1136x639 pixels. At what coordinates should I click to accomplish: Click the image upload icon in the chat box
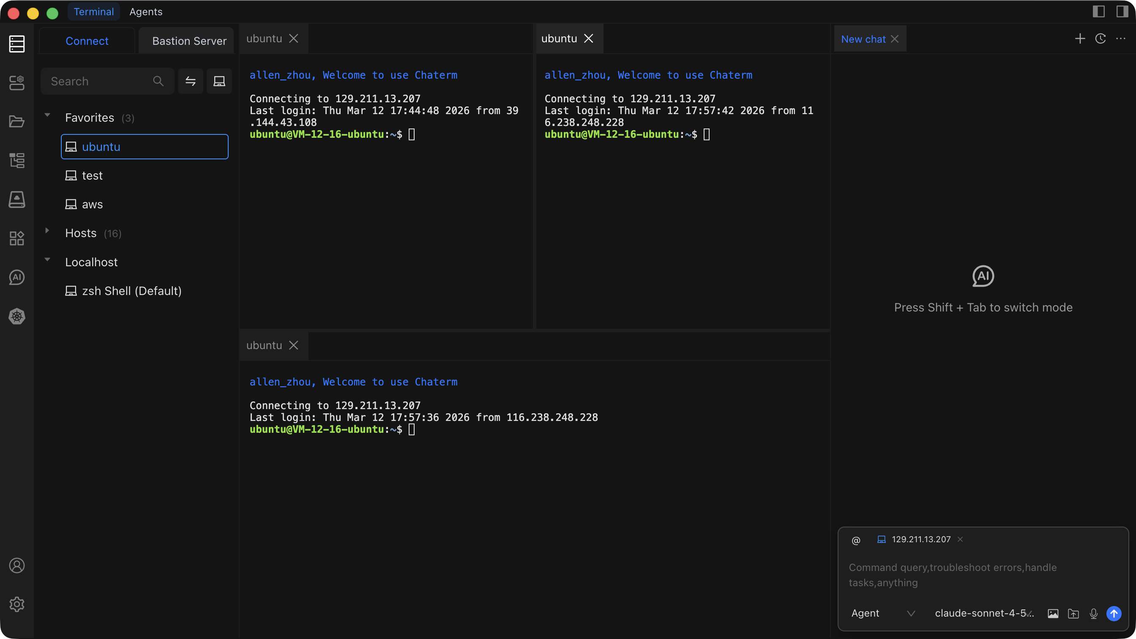click(1053, 613)
